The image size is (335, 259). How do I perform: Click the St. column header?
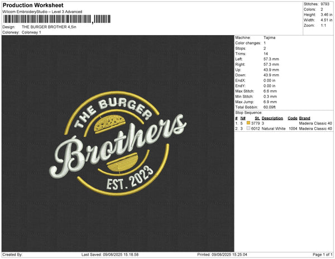click(x=257, y=118)
